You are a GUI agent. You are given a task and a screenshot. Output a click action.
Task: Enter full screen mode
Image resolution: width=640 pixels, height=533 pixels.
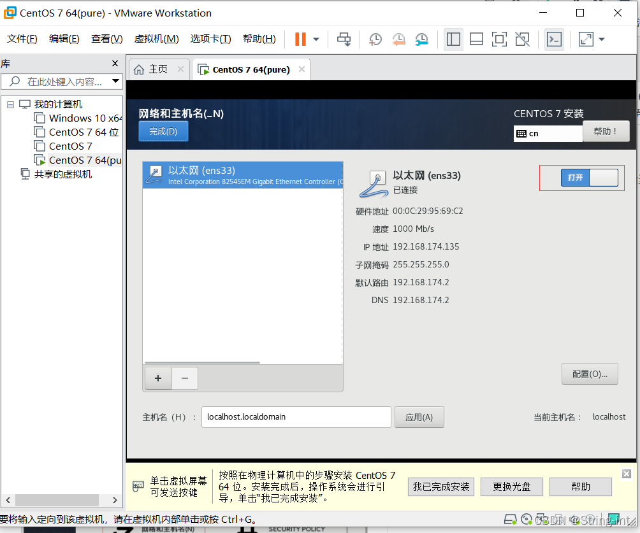click(x=499, y=39)
